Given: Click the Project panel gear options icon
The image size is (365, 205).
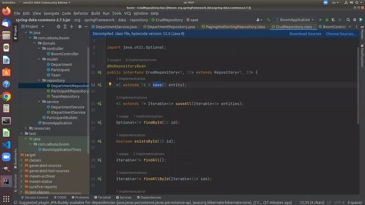Looking at the screenshot, I should [80, 27].
